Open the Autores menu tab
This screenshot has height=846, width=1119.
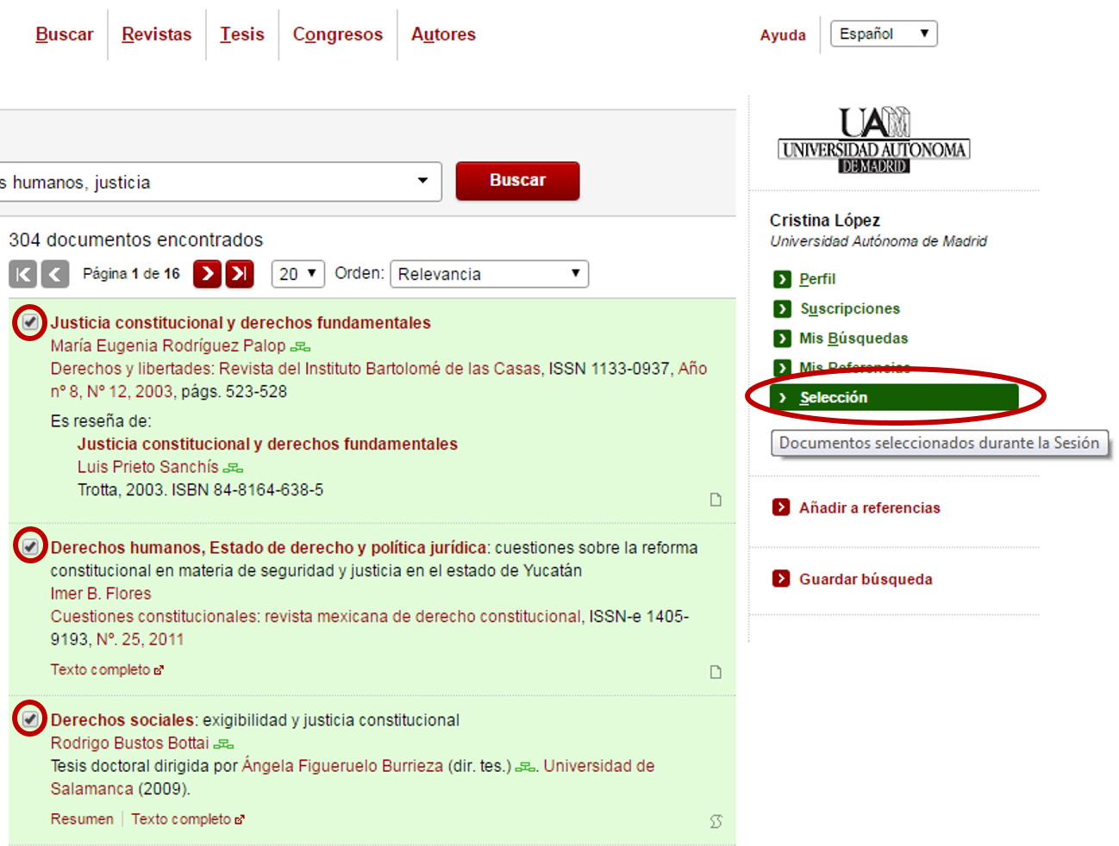point(443,34)
